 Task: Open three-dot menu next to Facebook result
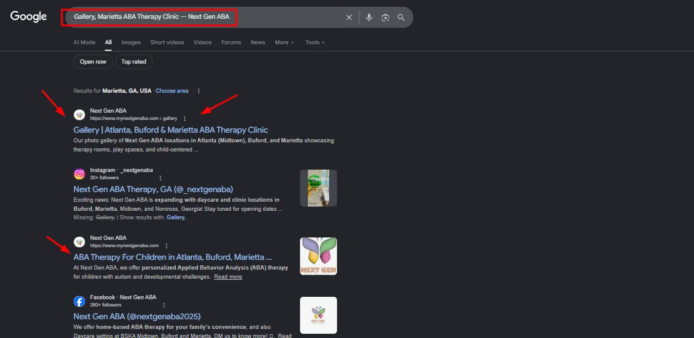164,305
